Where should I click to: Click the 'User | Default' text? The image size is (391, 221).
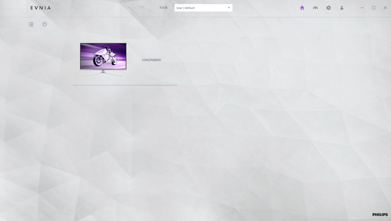click(186, 8)
